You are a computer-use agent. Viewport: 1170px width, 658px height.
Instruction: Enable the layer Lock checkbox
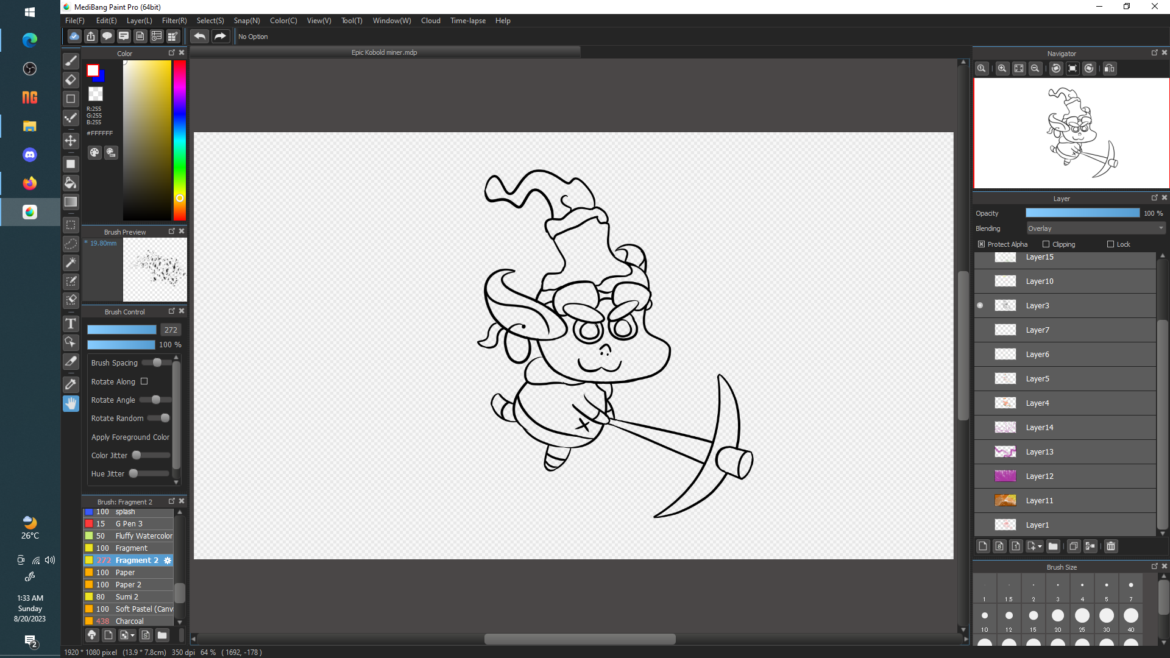coord(1110,244)
